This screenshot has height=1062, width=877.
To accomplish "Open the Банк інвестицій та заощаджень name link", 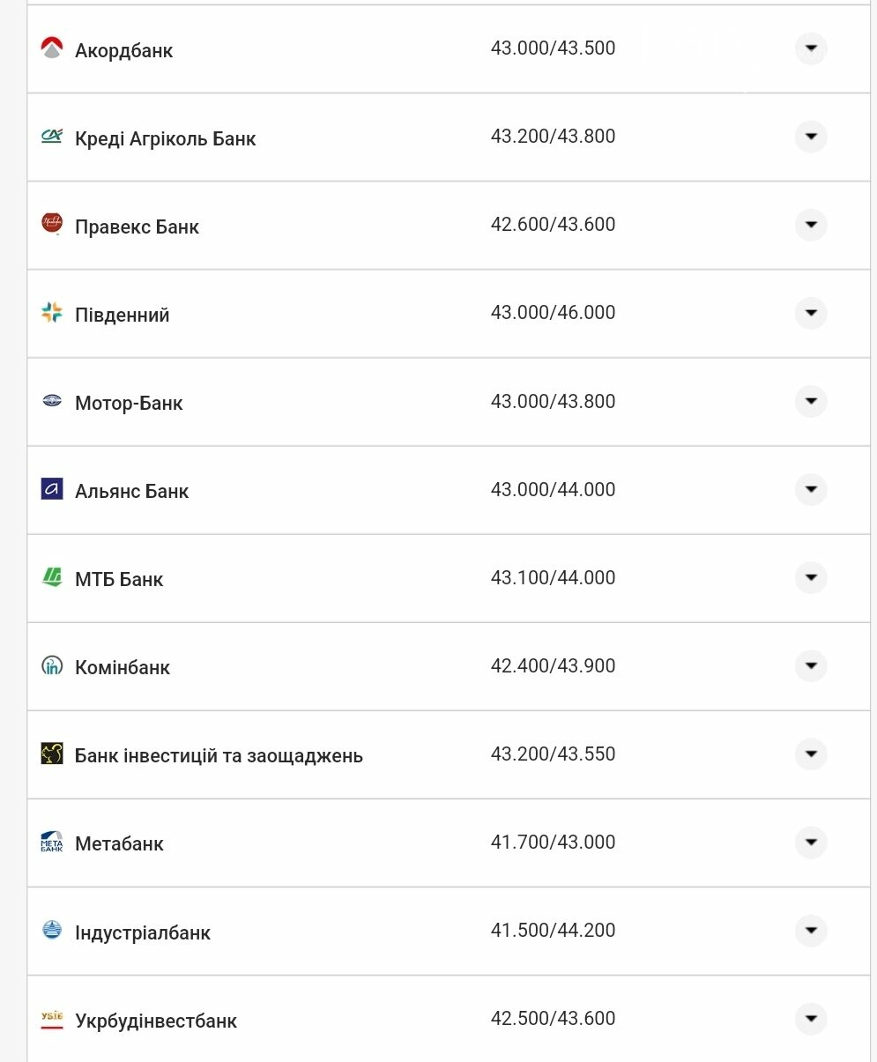I will tap(219, 755).
